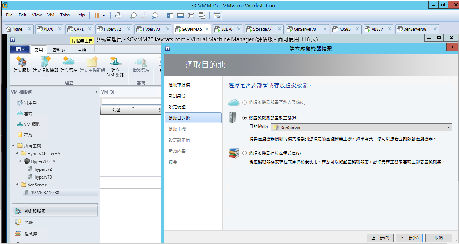Collapse the HyperV80HA tree node

click(21, 161)
